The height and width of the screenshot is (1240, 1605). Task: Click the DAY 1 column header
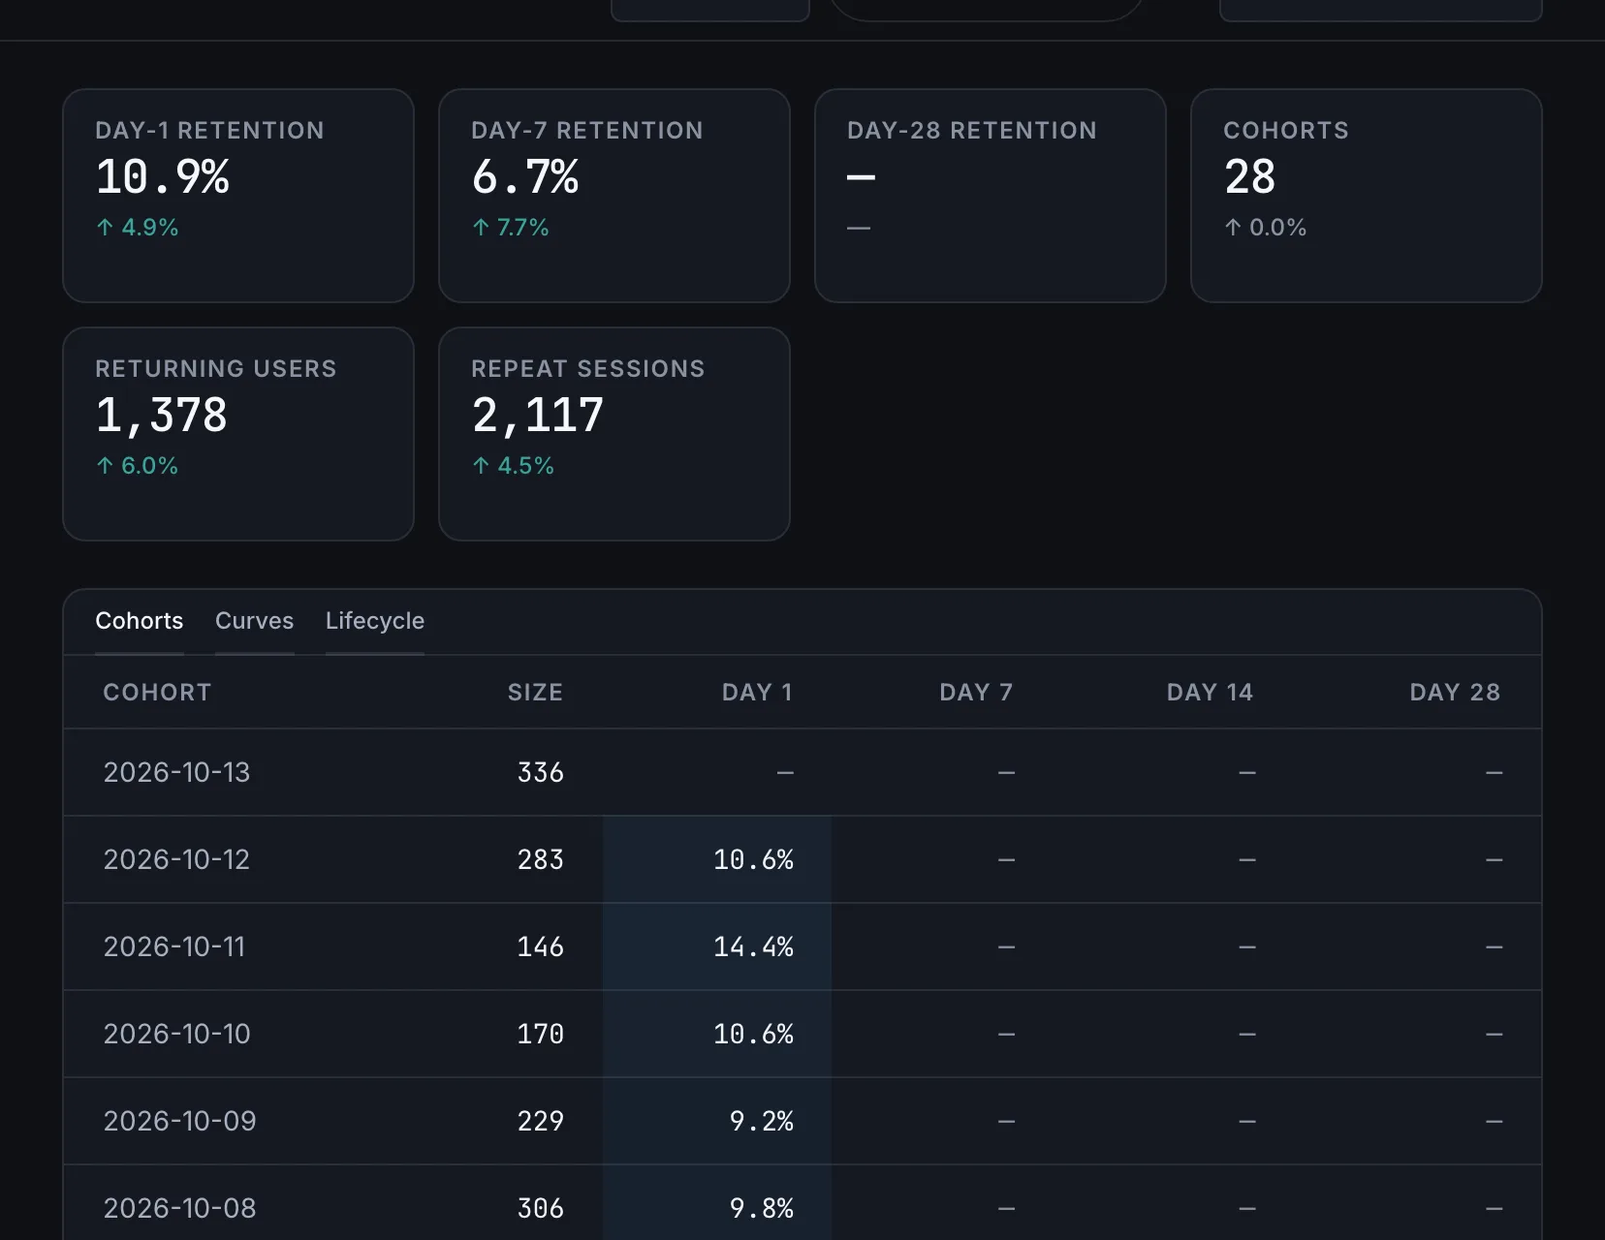(757, 693)
